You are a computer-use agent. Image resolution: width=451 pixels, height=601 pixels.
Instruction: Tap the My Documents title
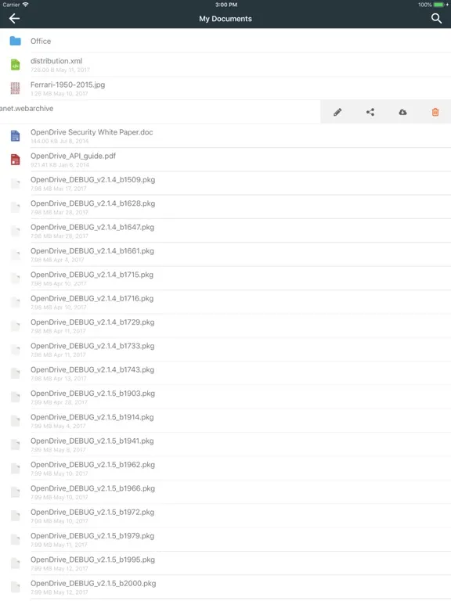tap(225, 19)
